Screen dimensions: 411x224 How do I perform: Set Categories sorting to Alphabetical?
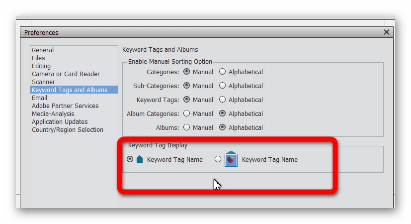[x=222, y=72]
